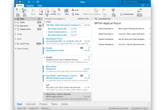This screenshot has width=165, height=110.
Task: Click attachment paperclip on Google App password
Action: coord(89,48)
